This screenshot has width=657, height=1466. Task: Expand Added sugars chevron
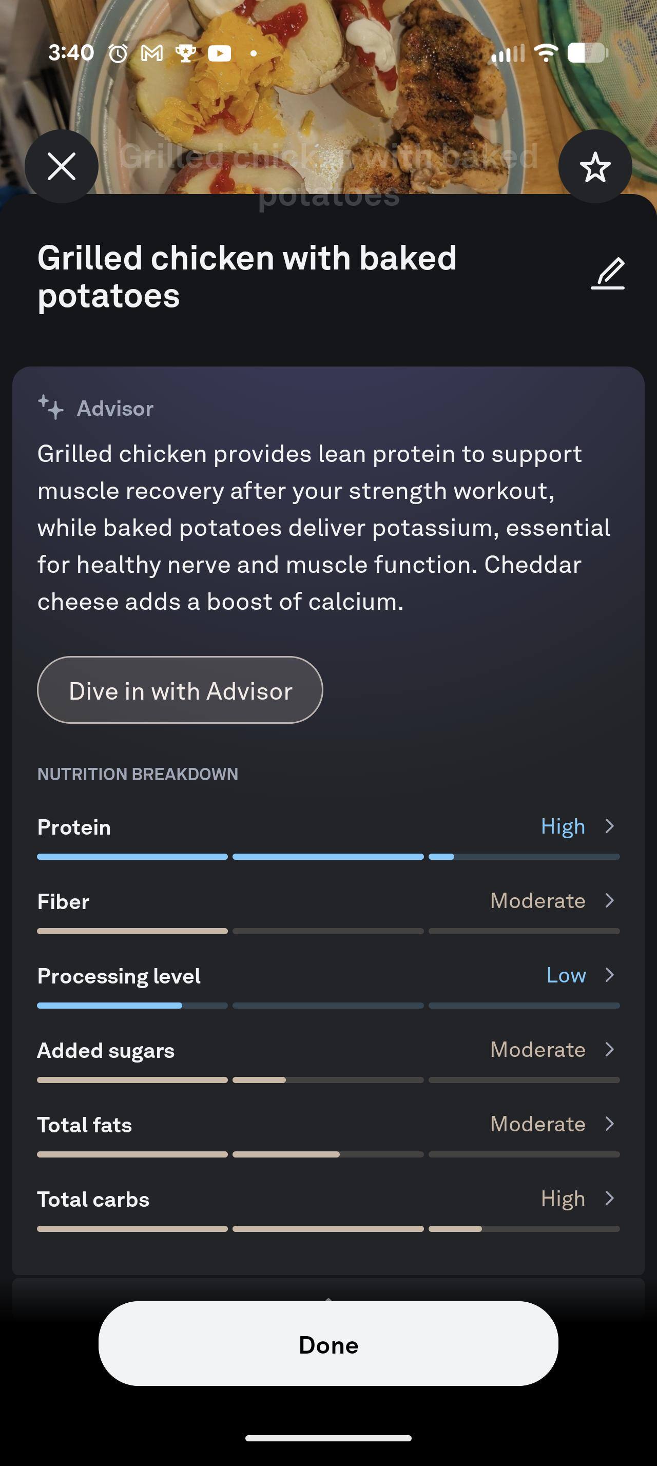pos(610,1049)
